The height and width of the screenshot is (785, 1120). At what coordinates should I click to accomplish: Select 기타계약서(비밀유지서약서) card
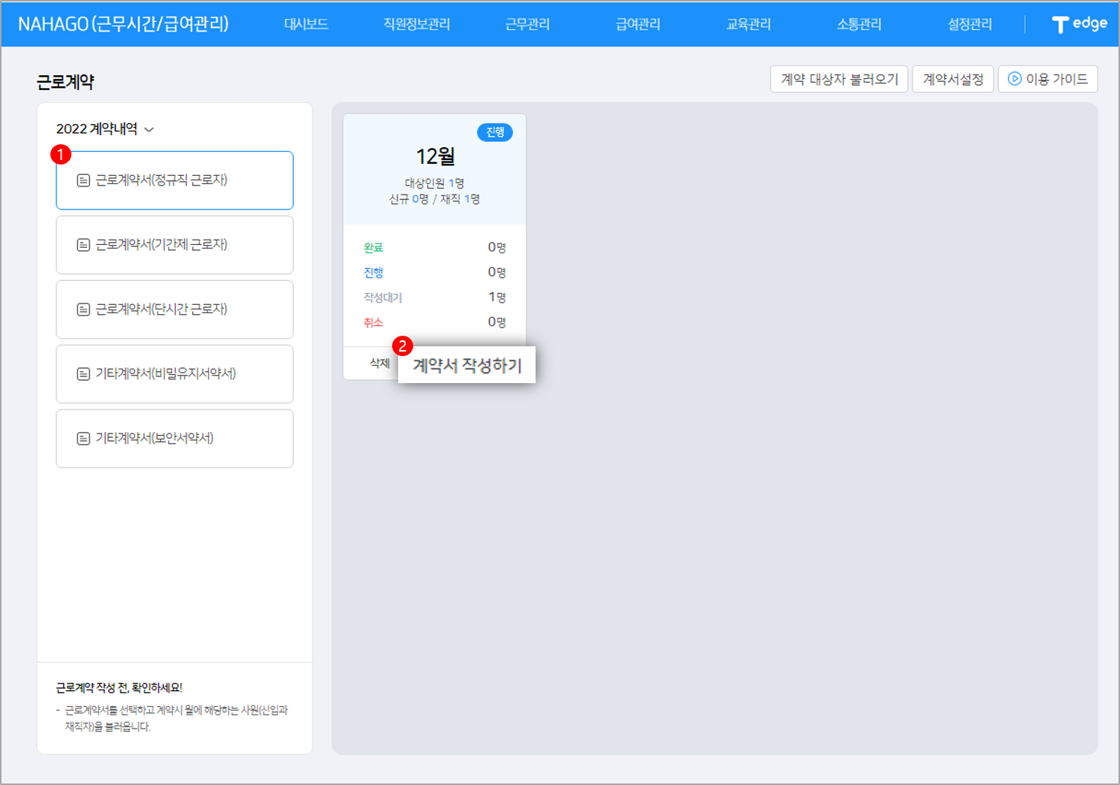tap(174, 374)
